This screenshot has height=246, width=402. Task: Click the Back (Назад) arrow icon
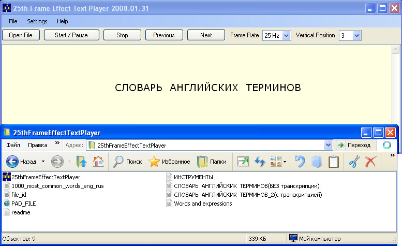tap(12, 162)
